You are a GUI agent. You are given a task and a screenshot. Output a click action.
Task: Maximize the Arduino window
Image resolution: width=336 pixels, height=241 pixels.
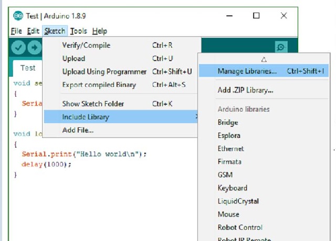click(x=256, y=16)
